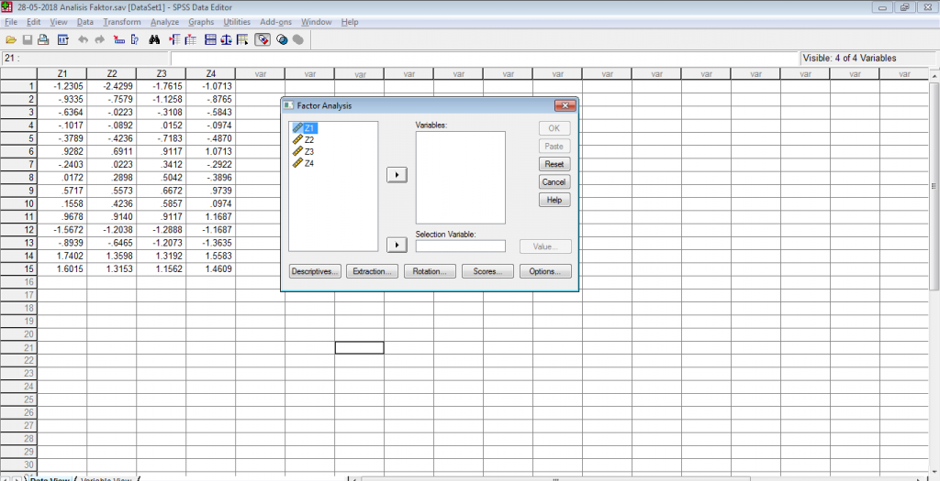Click arrow beside Selection Variable field
This screenshot has height=481, width=940.
397,245
